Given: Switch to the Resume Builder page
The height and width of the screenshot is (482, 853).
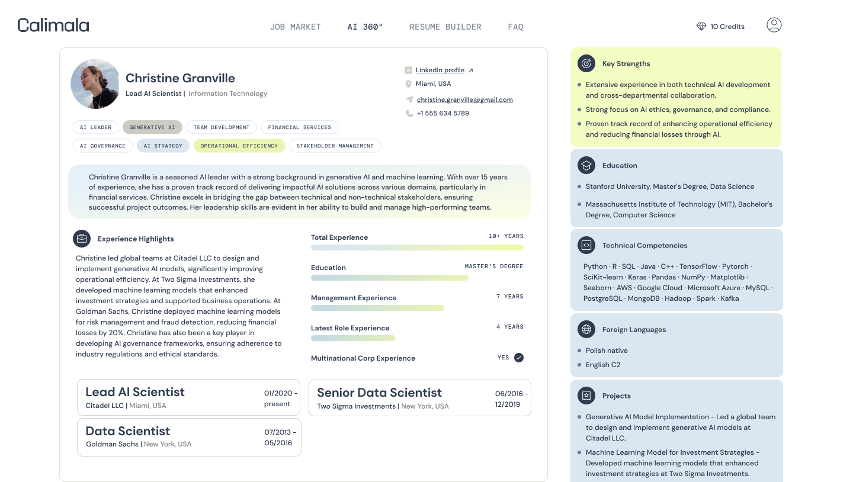Looking at the screenshot, I should pos(445,27).
